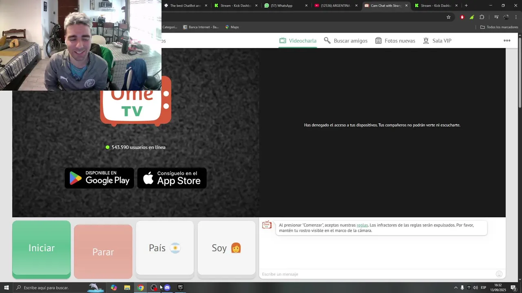
Task: Open the emoji picker in chat
Action: [499, 274]
